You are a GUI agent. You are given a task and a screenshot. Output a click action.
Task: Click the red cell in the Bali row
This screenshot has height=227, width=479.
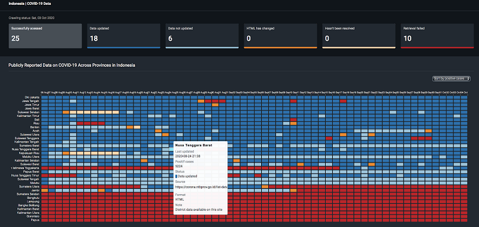point(293,119)
